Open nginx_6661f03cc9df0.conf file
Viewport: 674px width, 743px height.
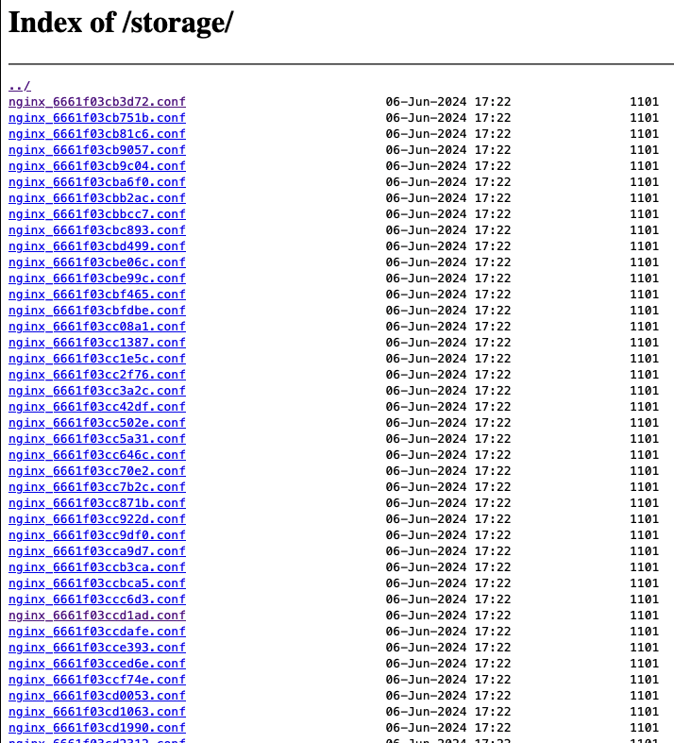coord(97,535)
